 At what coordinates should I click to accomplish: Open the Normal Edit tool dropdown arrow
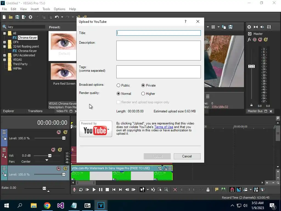coord(148,190)
